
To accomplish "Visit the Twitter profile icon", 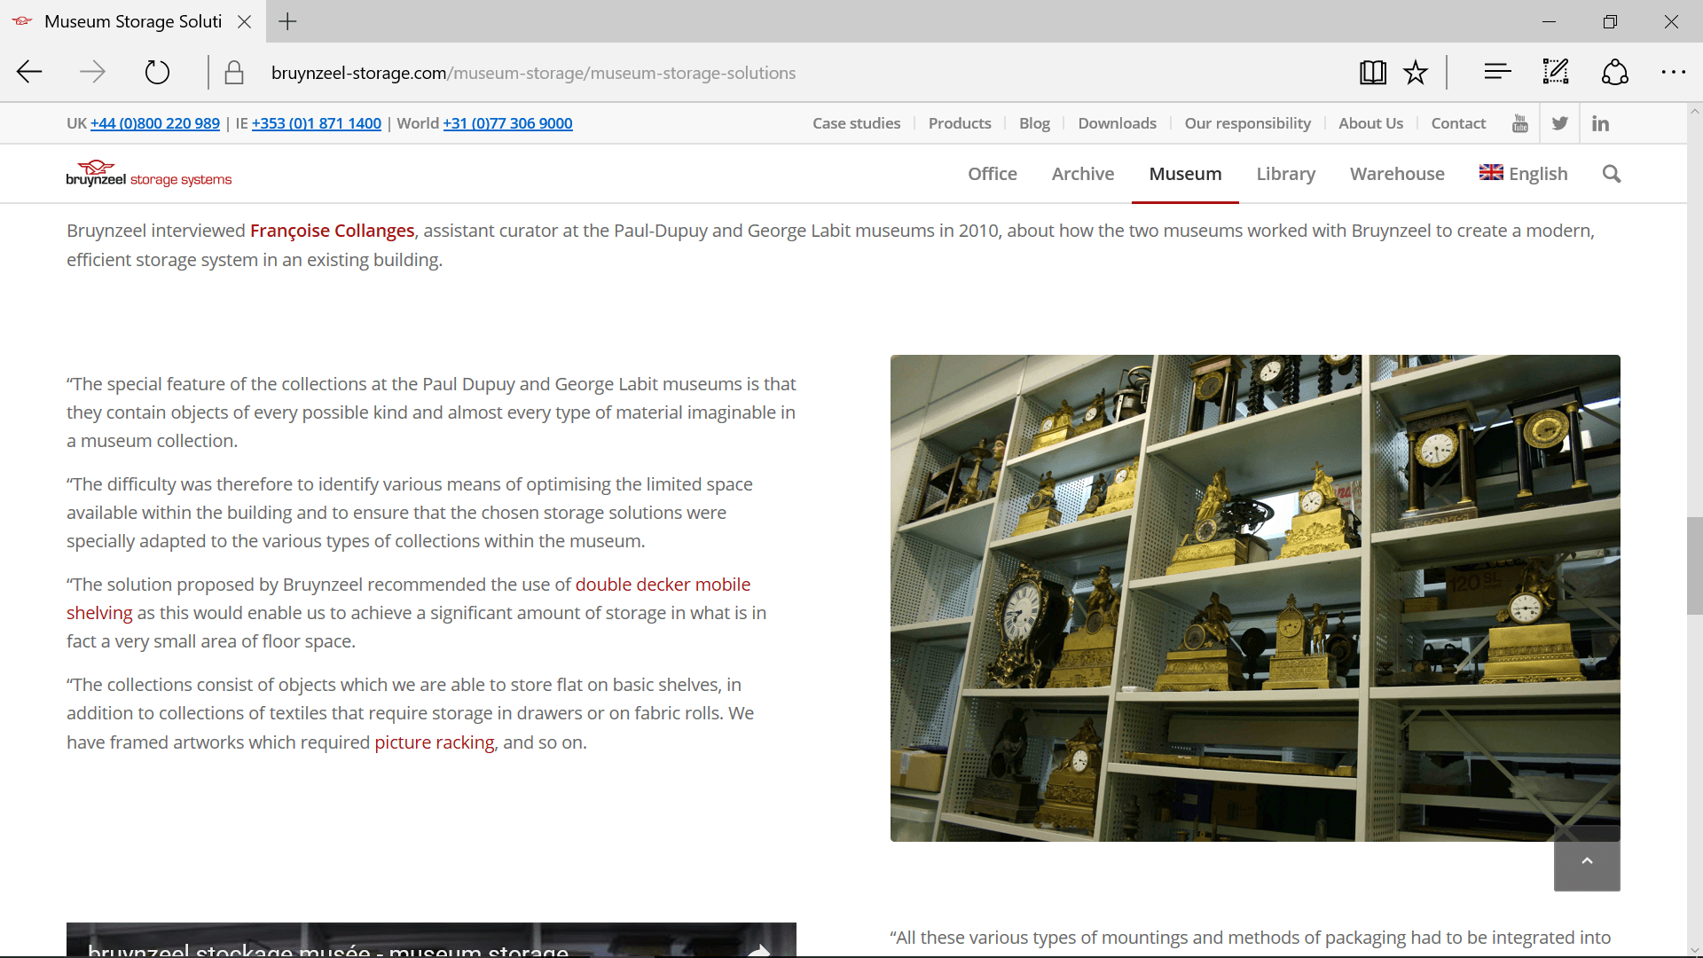I will pyautogui.click(x=1560, y=122).
